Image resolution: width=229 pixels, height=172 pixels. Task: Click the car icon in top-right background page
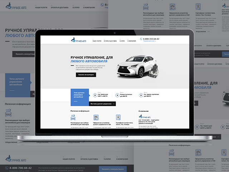pyautogui.click(x=146, y=7)
